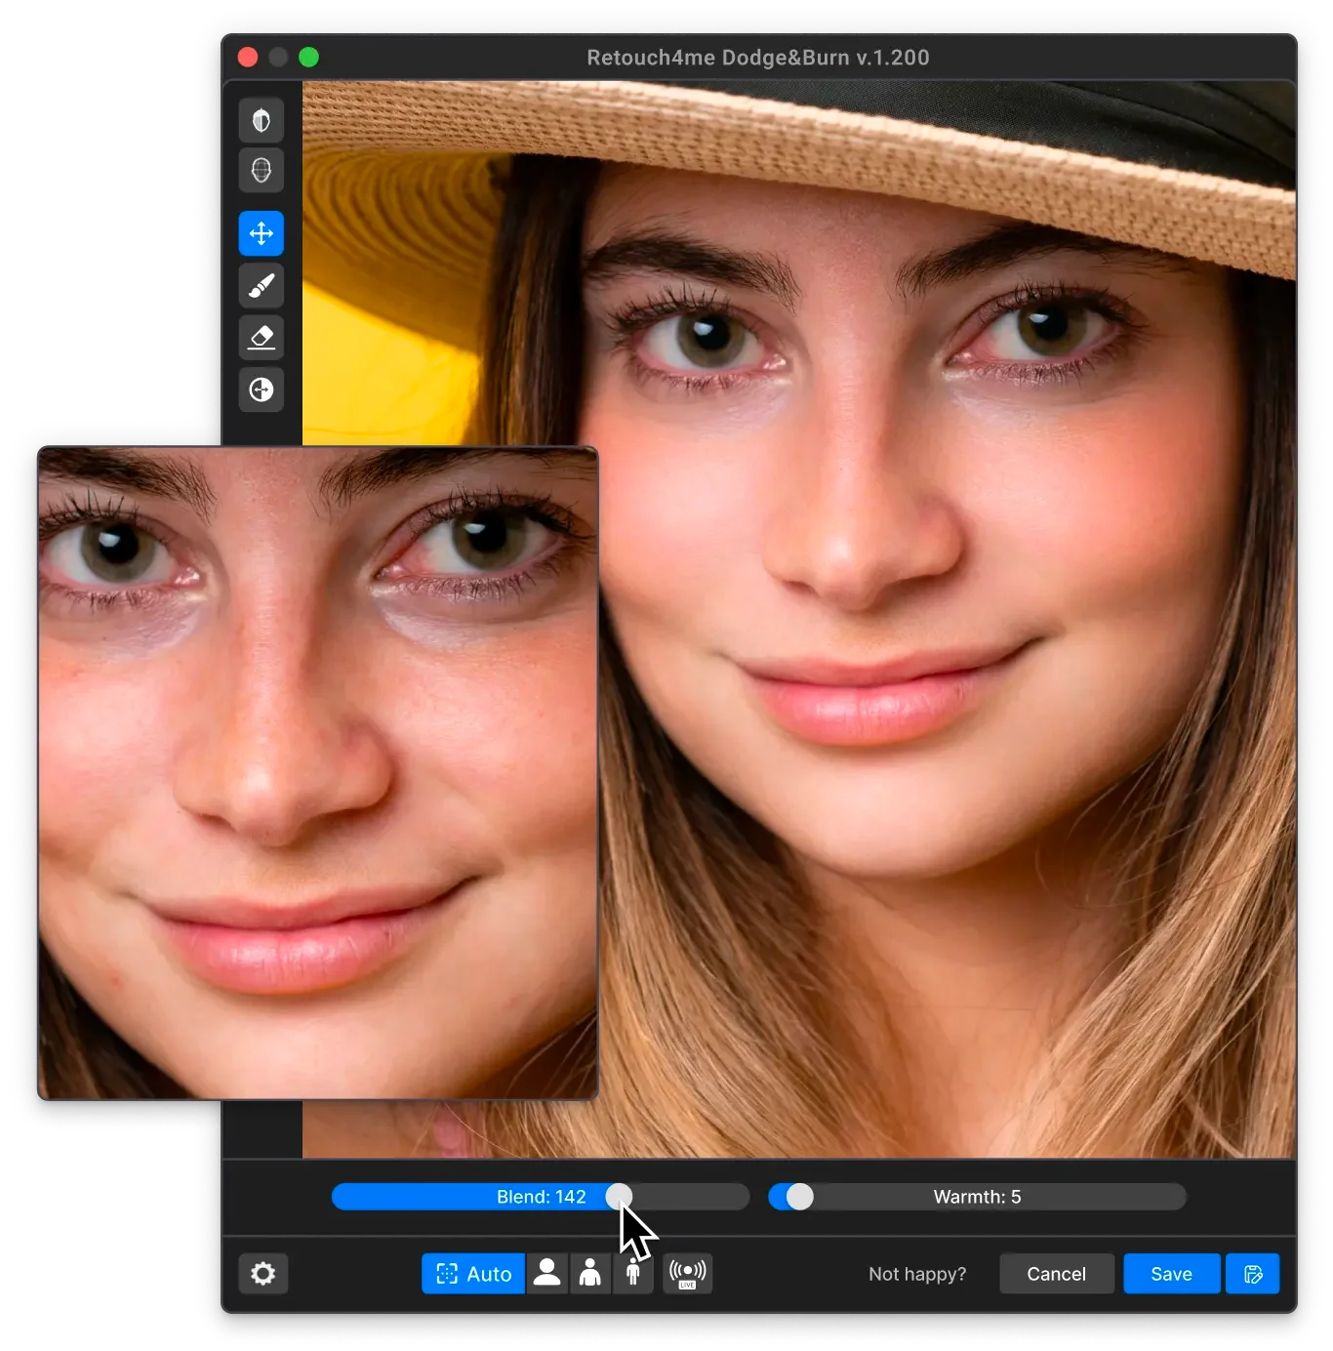This screenshot has width=1333, height=1351.
Task: Select the Eraser tool
Action: [261, 338]
